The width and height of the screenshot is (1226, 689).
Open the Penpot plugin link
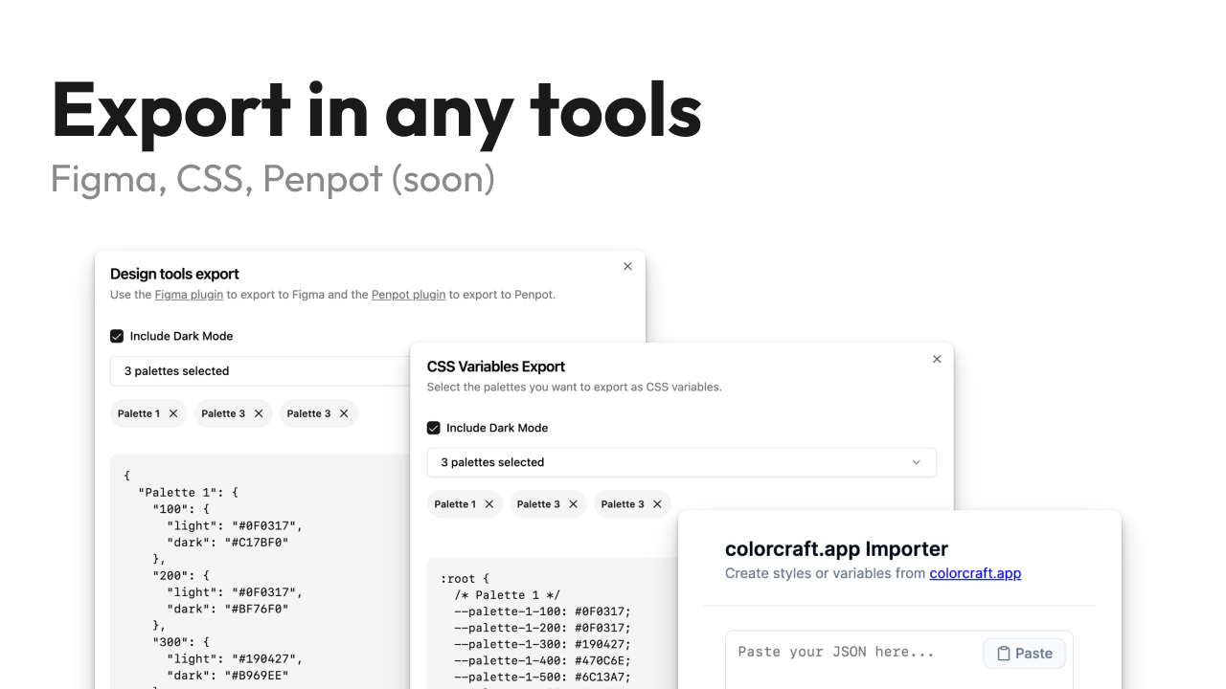(408, 295)
